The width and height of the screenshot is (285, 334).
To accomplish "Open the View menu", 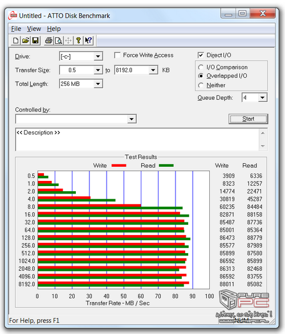I will (x=34, y=29).
